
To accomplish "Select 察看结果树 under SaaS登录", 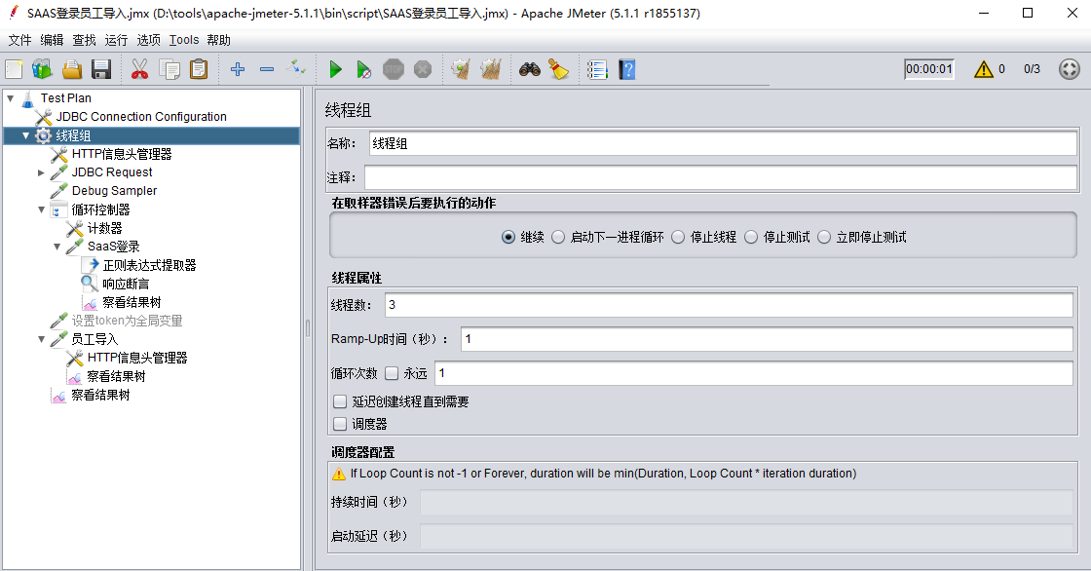I will pyautogui.click(x=132, y=302).
